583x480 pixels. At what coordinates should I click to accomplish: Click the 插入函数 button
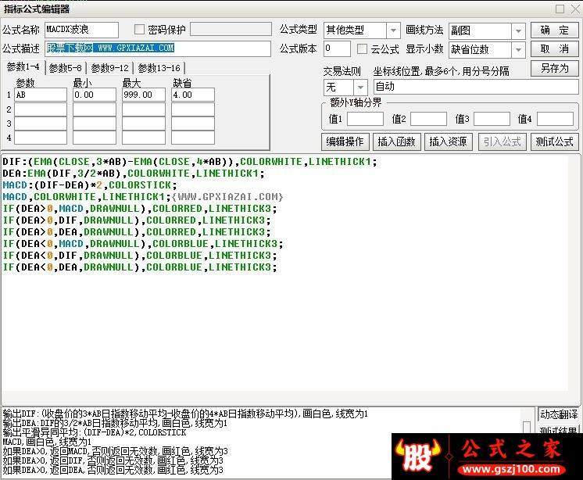pos(396,141)
